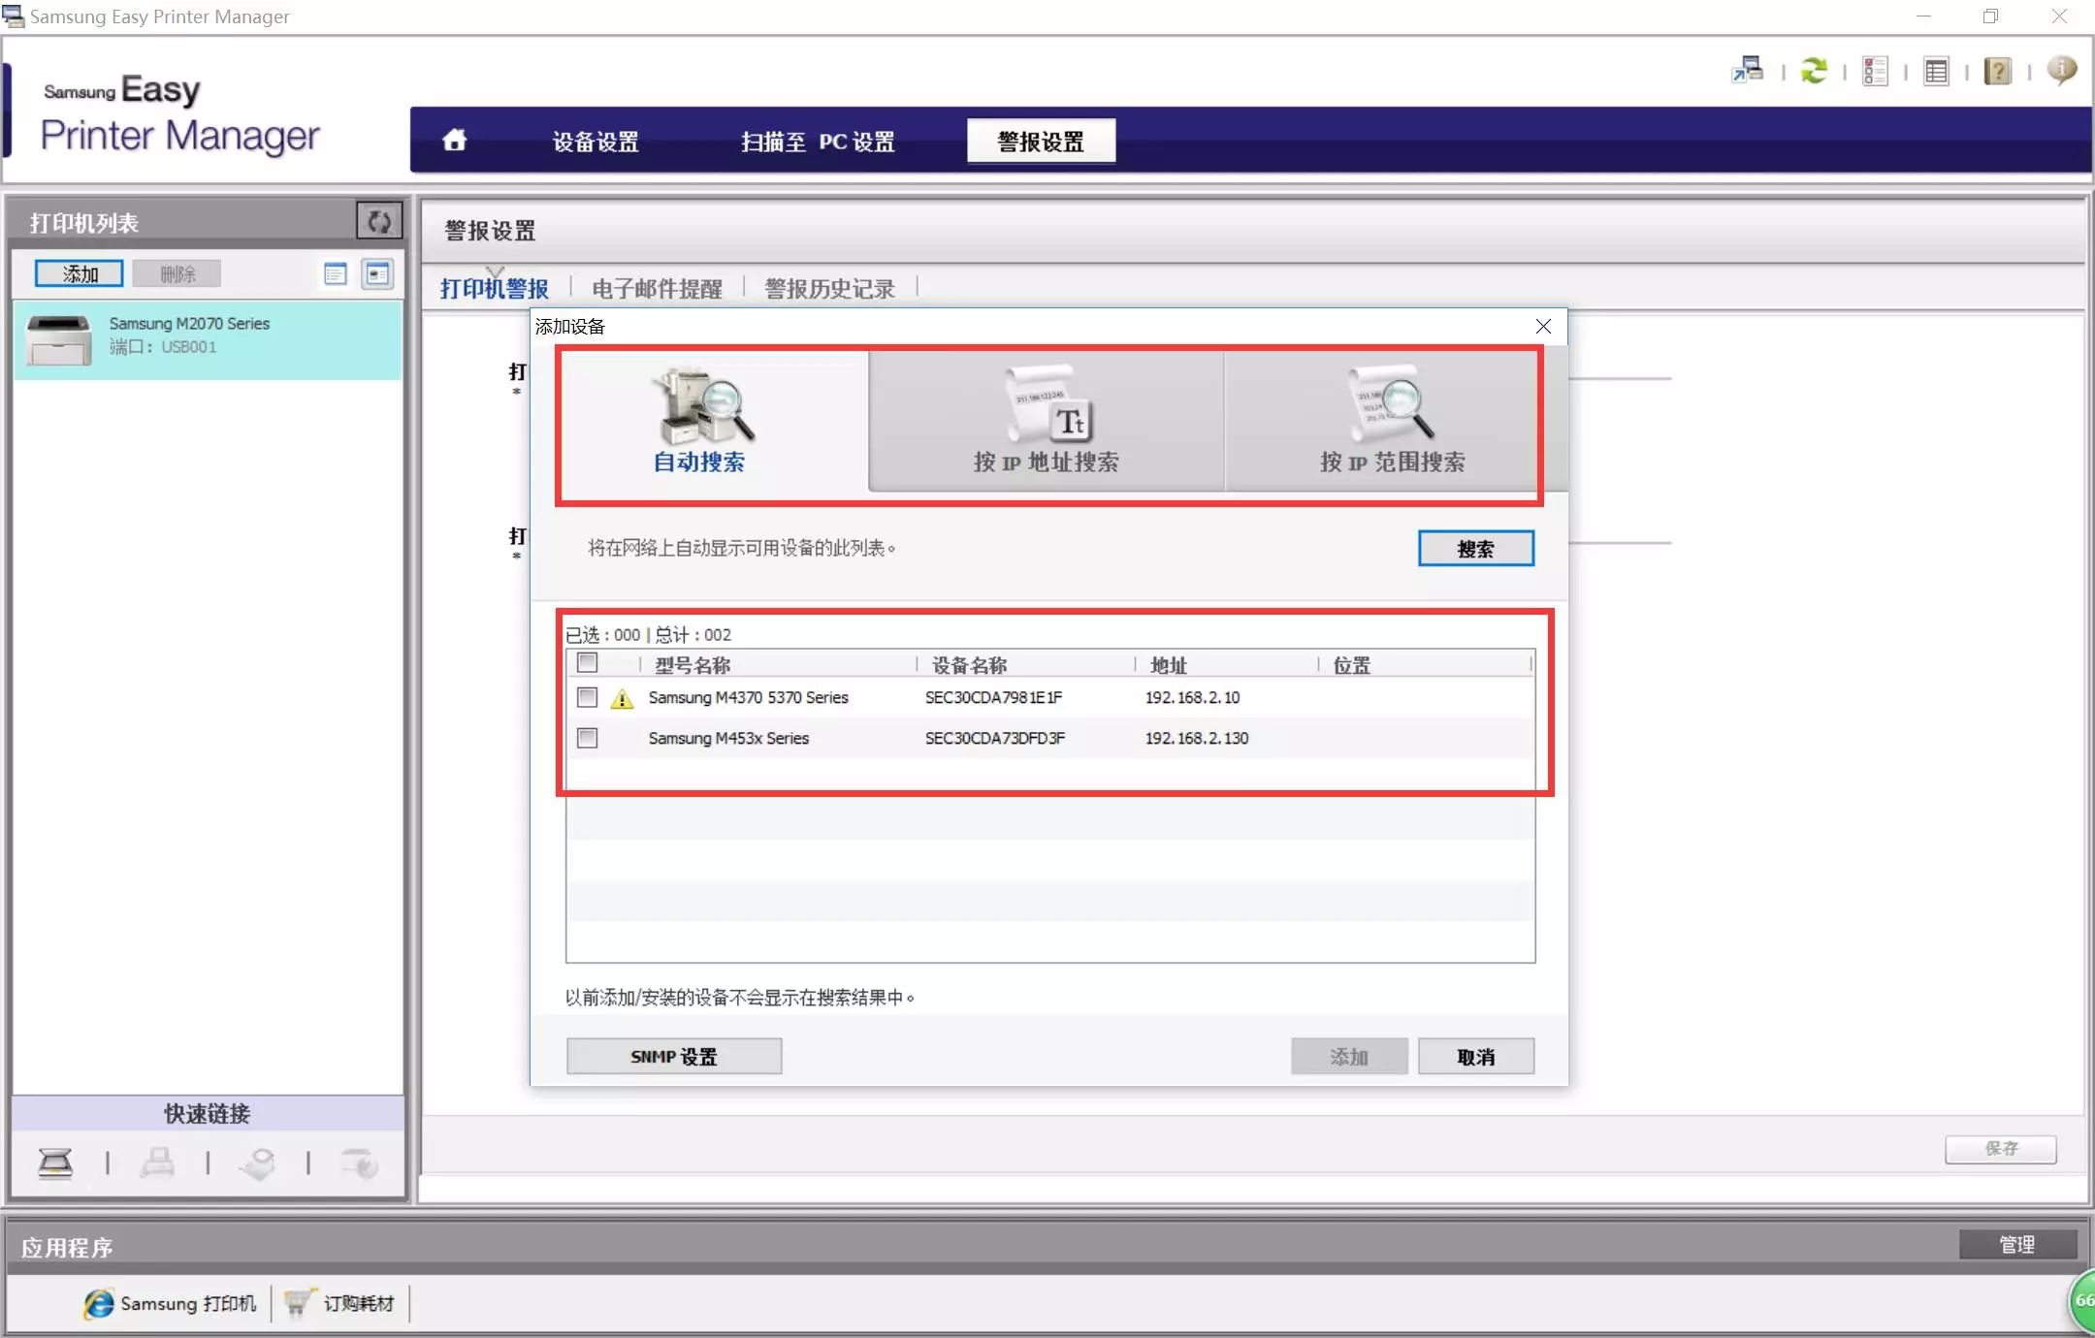Switch printer list to detail view icon

pos(376,273)
